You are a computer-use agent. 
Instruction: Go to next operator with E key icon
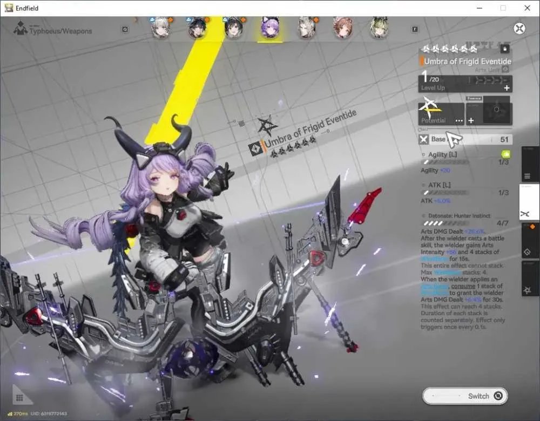click(x=415, y=29)
